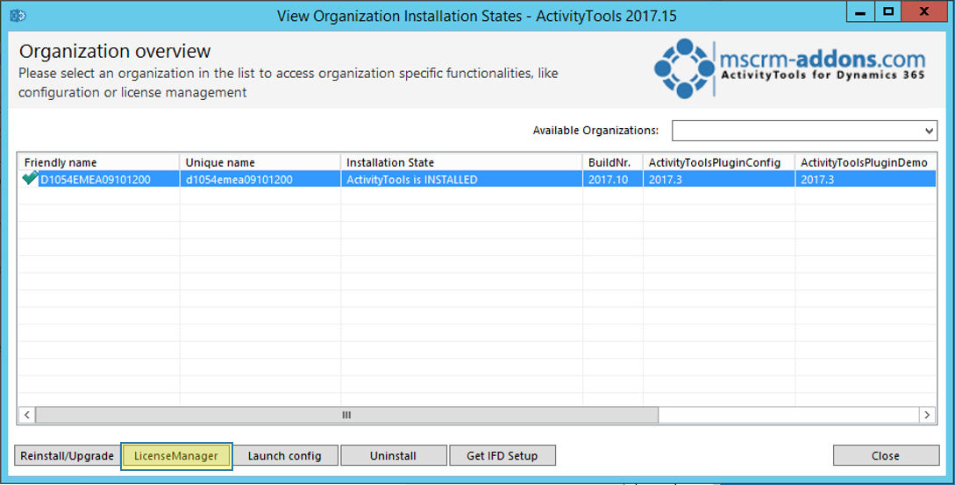Sort by BuildNr. column header
This screenshot has height=485, width=955.
pyautogui.click(x=612, y=162)
